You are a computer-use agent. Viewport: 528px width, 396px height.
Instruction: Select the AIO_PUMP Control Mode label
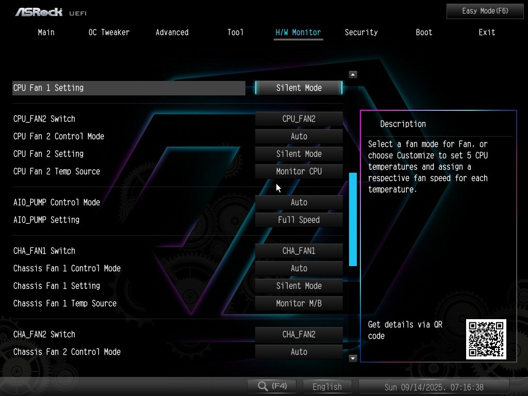57,202
